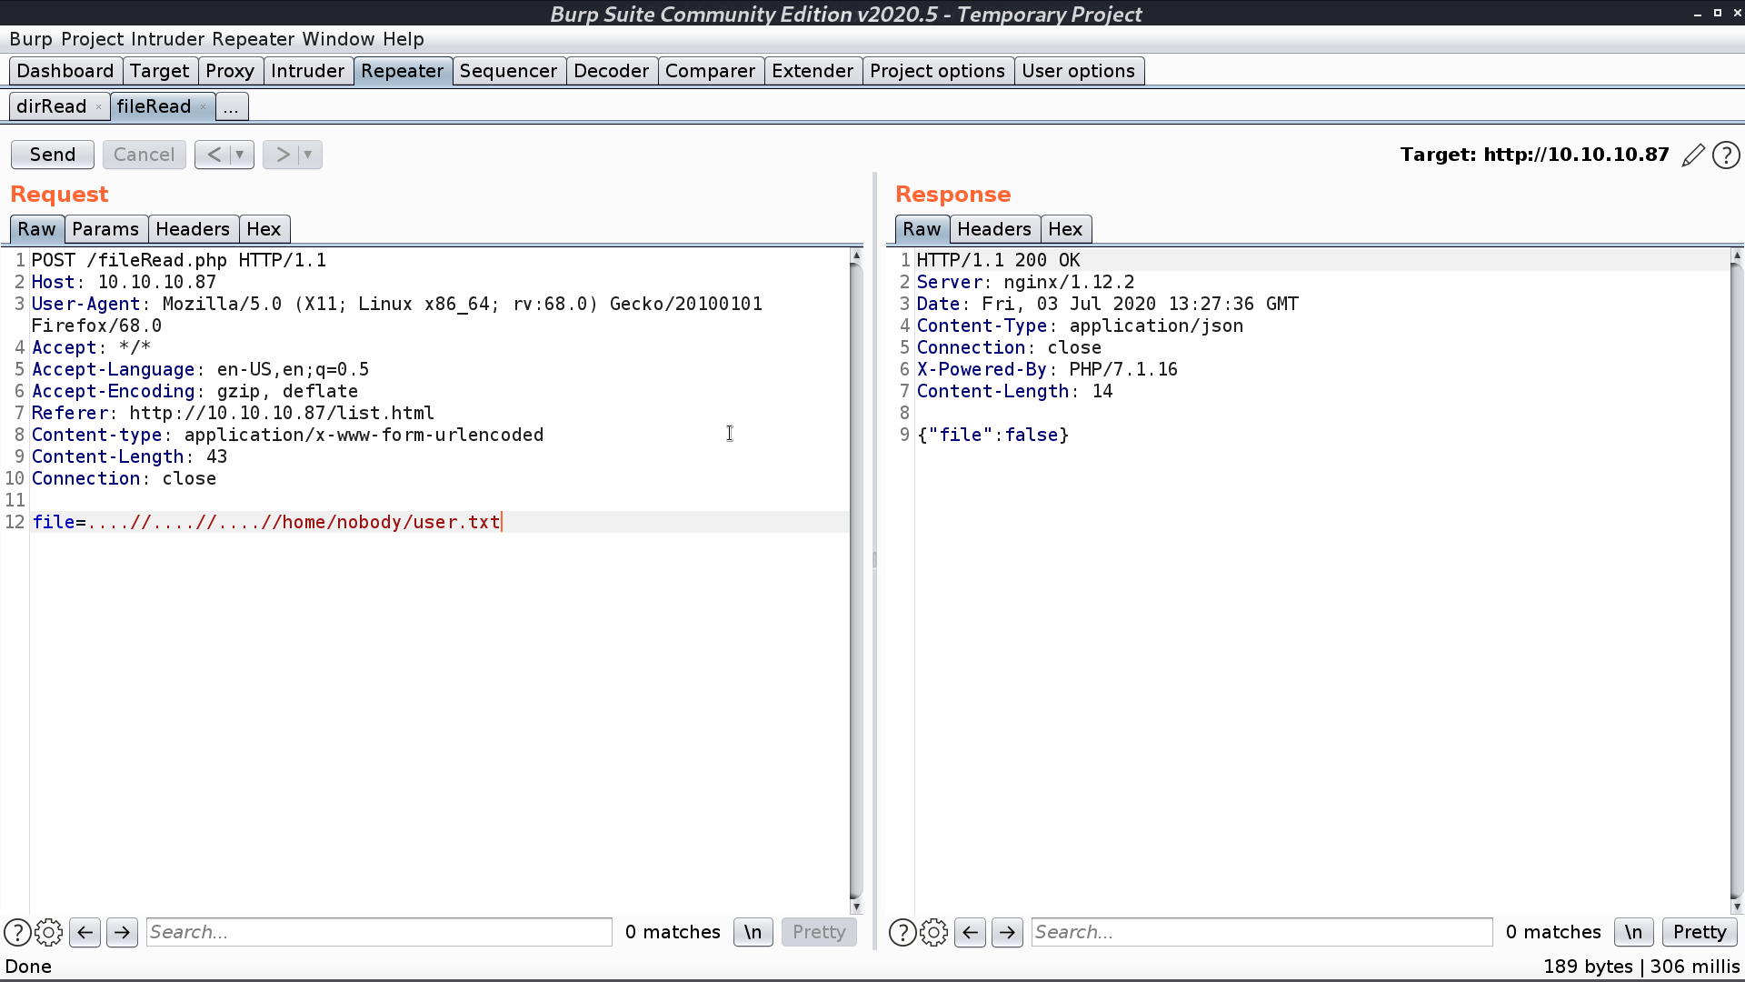1745x982 pixels.
Task: Select the Raw response view
Action: point(921,229)
